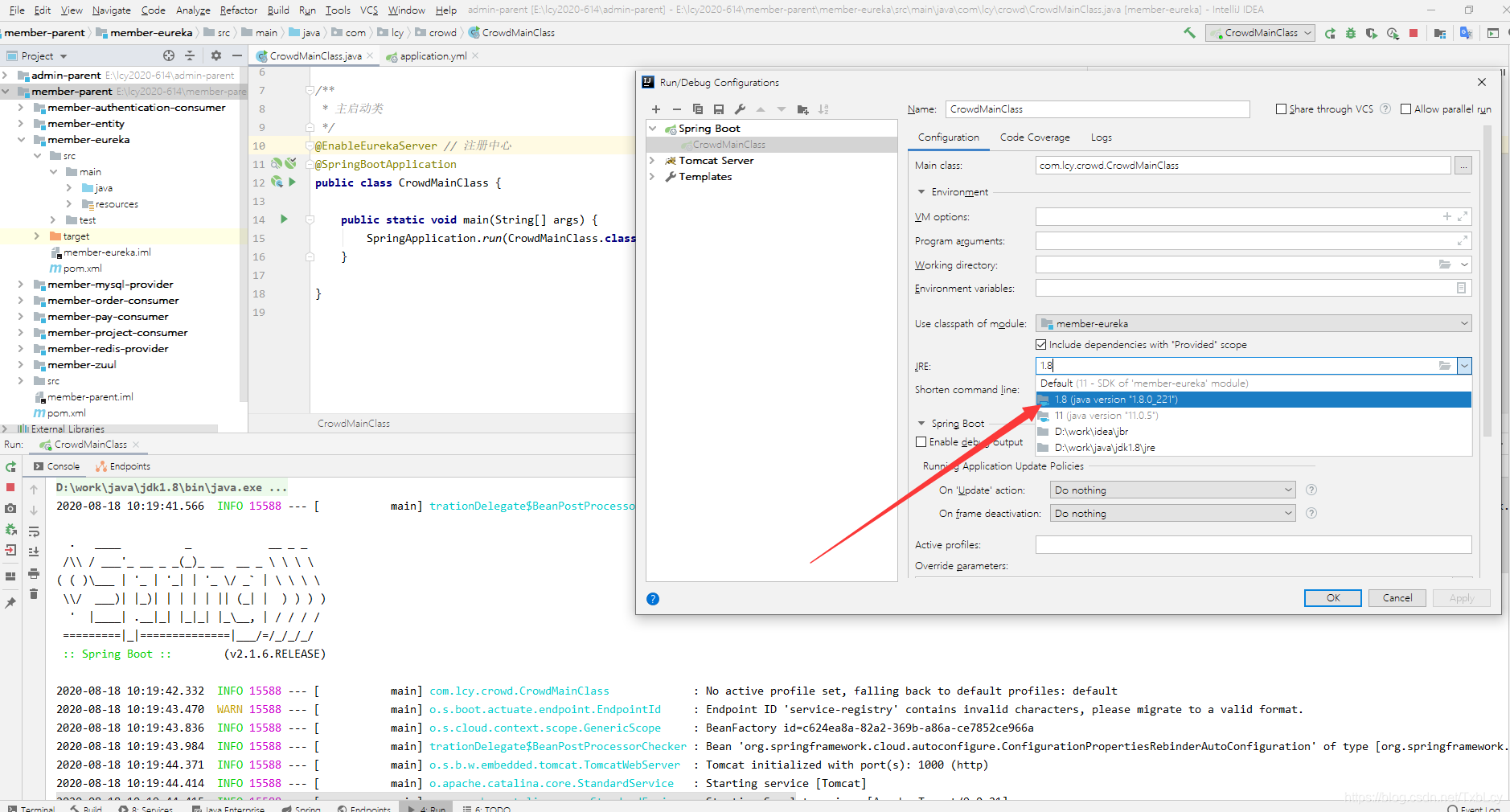Browse for Main class with ellipsis button
Viewport: 1510px width, 812px height.
pyautogui.click(x=1463, y=166)
